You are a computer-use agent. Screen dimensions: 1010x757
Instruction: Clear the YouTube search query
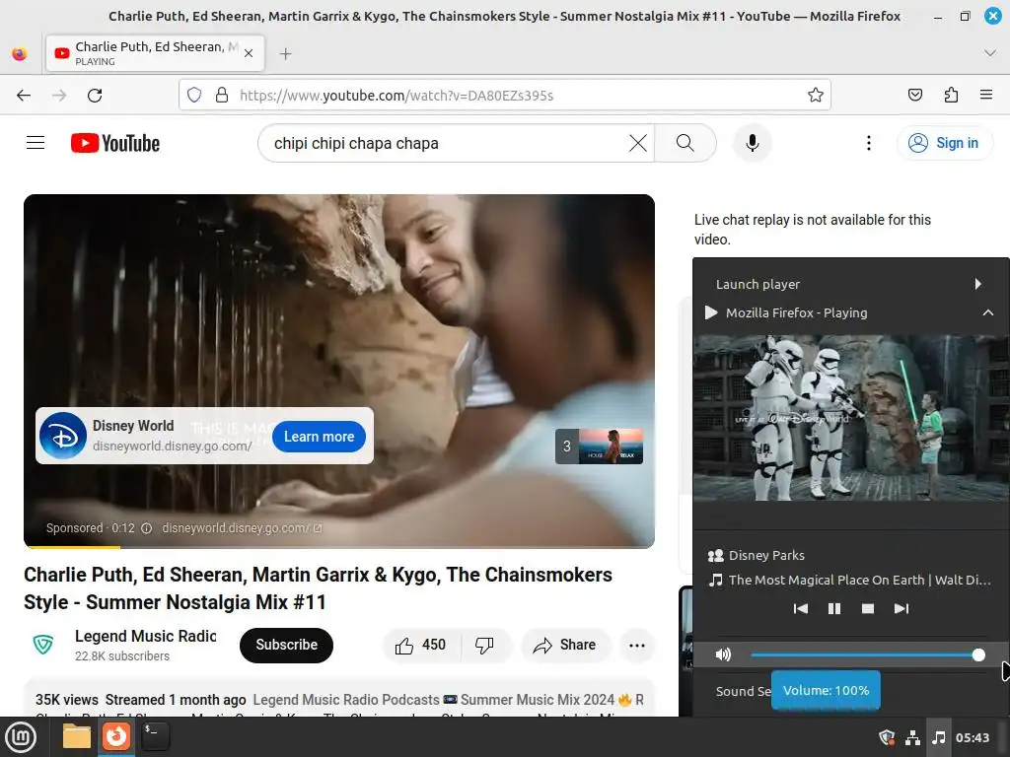coord(638,143)
